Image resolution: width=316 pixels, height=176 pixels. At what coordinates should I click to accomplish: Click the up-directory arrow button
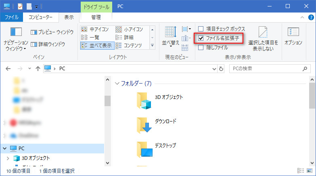[38, 69]
